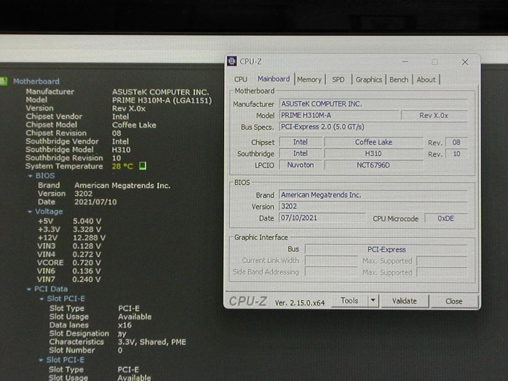Click the CPU-Z logo icon in title bar
The height and width of the screenshot is (381, 508).
click(231, 61)
